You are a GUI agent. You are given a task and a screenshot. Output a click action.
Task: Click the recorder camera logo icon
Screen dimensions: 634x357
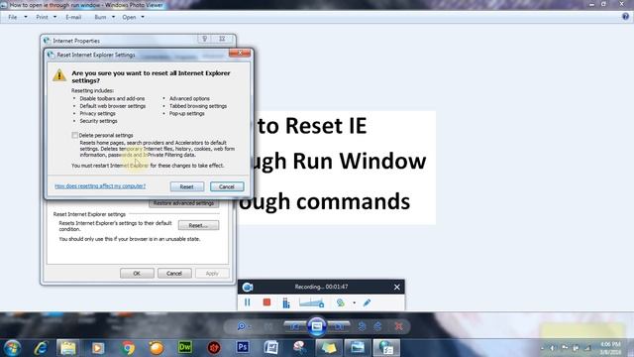click(248, 287)
